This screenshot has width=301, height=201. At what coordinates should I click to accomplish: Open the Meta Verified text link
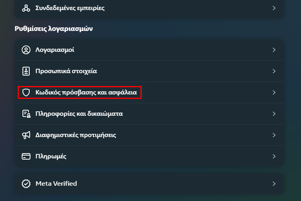(56, 184)
